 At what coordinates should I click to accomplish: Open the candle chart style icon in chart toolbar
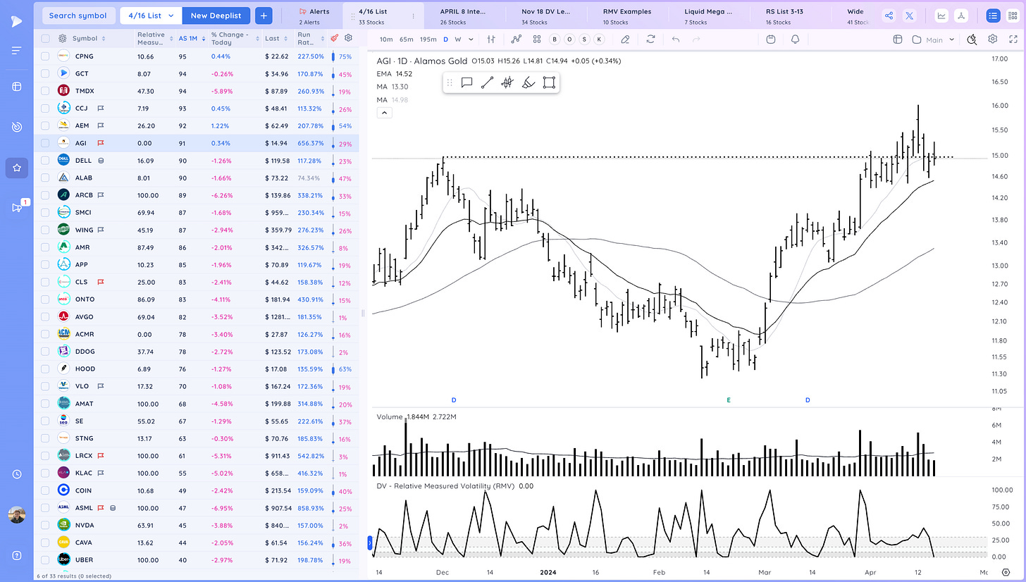point(491,39)
